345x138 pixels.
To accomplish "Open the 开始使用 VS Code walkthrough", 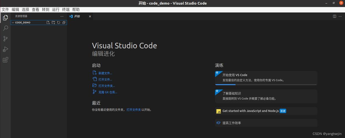I will (x=266, y=78).
